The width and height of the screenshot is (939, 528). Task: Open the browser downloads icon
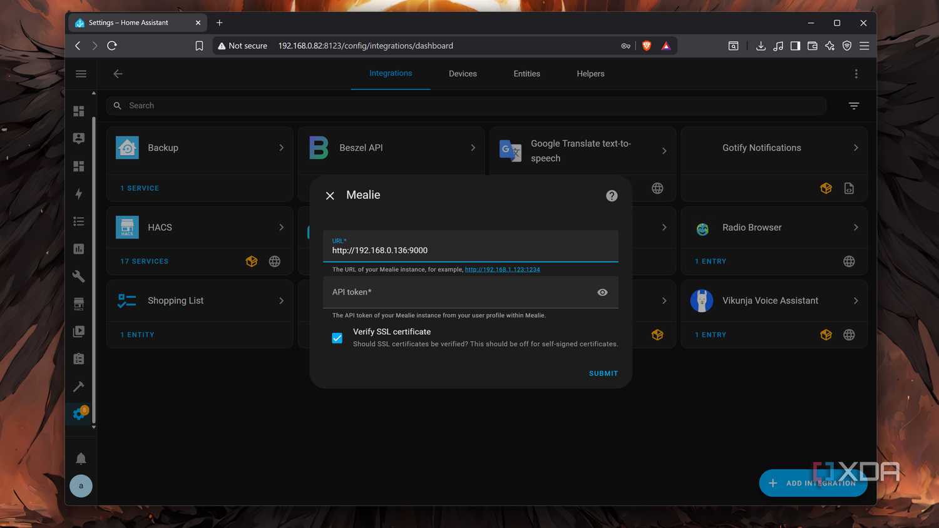(761, 46)
